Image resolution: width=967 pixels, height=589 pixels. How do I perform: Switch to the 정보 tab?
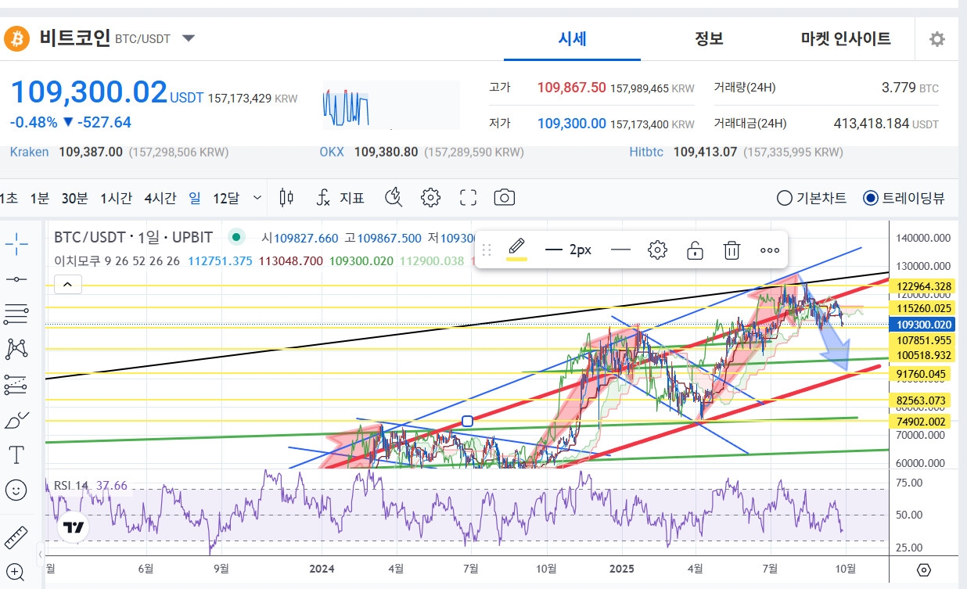[x=709, y=38]
